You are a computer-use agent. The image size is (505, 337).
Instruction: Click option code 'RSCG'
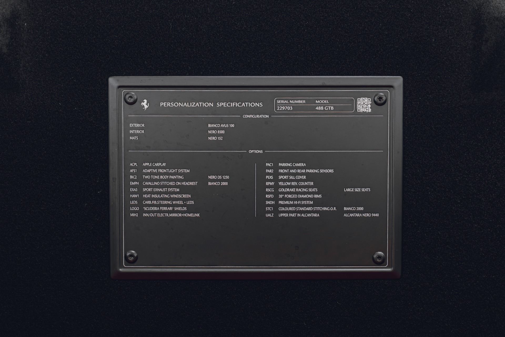(x=270, y=190)
